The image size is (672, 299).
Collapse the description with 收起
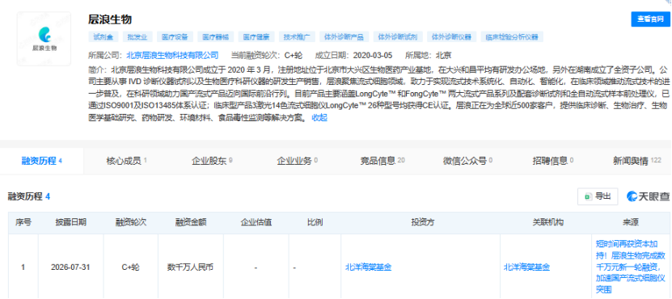(x=319, y=118)
